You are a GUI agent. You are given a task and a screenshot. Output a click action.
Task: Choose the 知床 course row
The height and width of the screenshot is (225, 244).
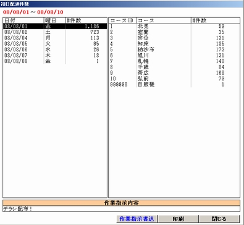tap(174, 44)
